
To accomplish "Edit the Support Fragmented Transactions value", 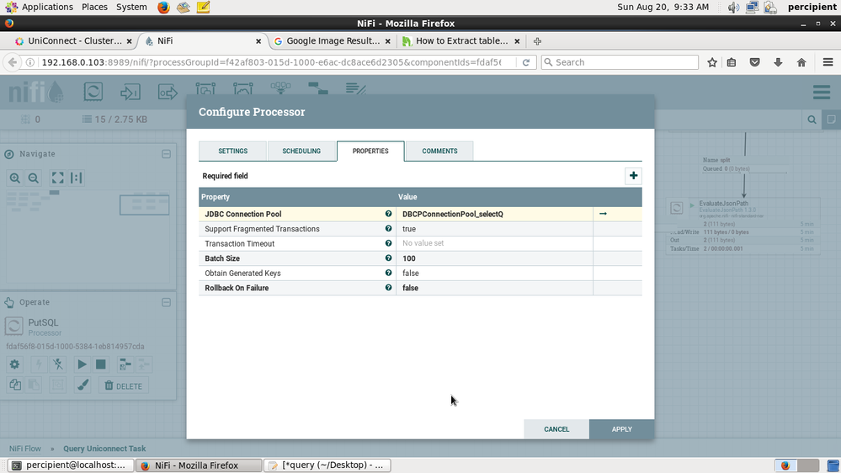I will 494,229.
